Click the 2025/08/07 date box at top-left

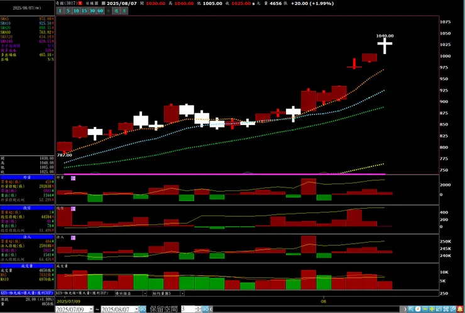[x=27, y=8]
